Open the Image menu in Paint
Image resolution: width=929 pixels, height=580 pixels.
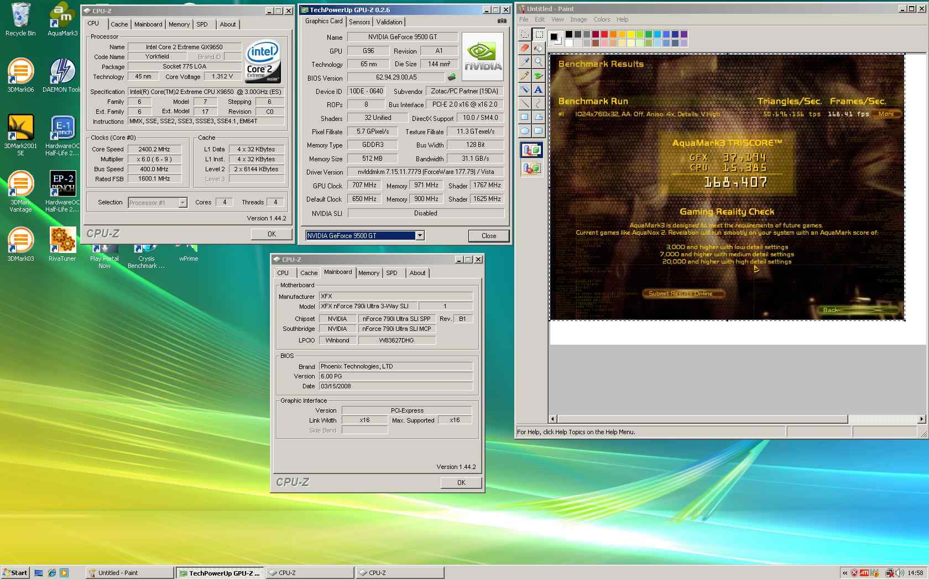point(578,19)
